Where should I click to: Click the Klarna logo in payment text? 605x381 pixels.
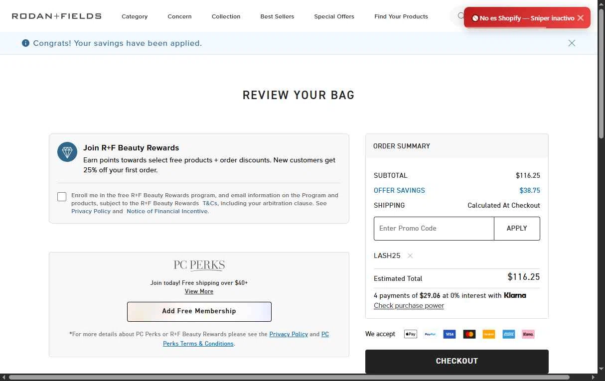(515, 295)
